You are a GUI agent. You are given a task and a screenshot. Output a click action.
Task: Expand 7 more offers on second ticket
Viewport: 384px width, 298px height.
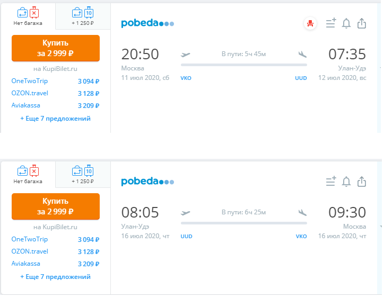pos(55,277)
